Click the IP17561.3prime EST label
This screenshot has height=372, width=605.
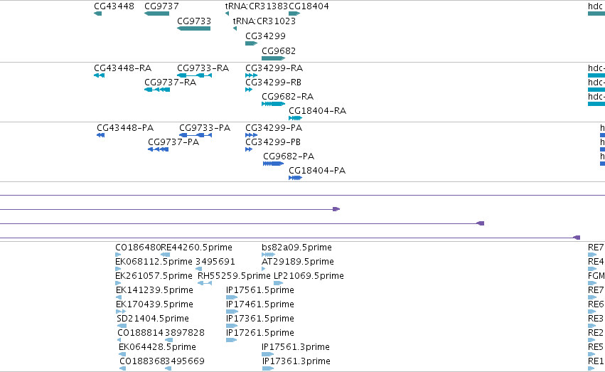coord(296,347)
